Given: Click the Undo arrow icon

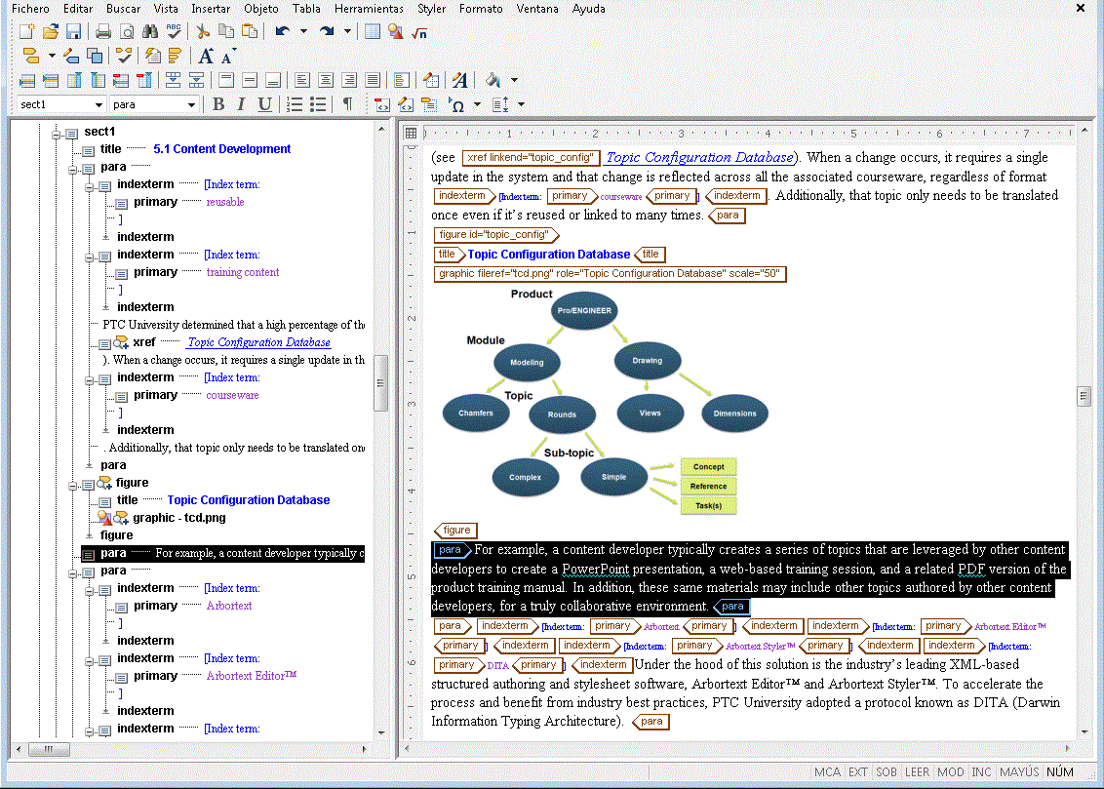Looking at the screenshot, I should 282,31.
